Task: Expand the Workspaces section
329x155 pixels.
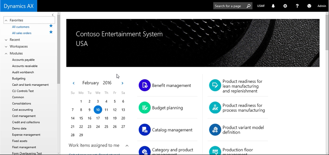Action: [6, 47]
